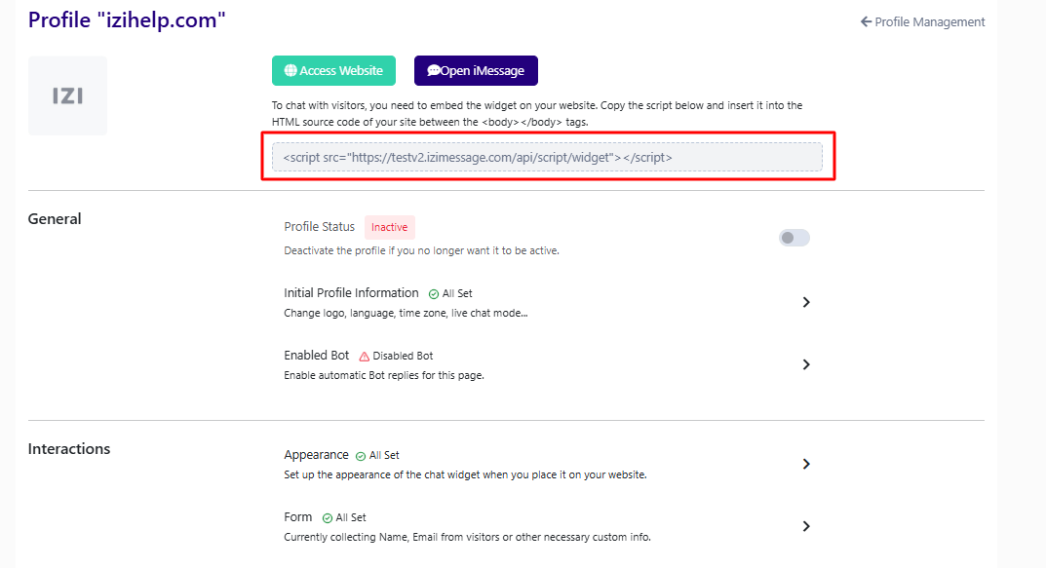Select the Appearance row title
The image size is (1046, 568).
(316, 455)
